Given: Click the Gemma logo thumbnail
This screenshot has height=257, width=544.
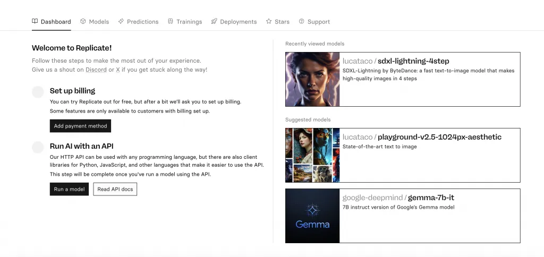Looking at the screenshot, I should click(x=312, y=216).
